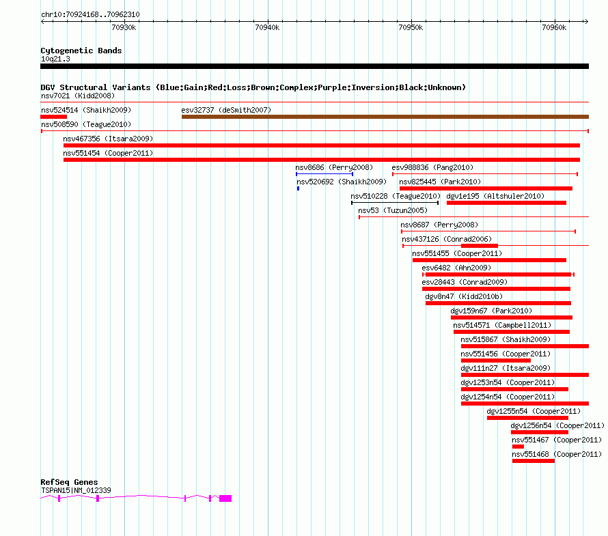Open nsv8687 (Perry2008) label
Screen dimensions: 608x536
[x=439, y=225]
